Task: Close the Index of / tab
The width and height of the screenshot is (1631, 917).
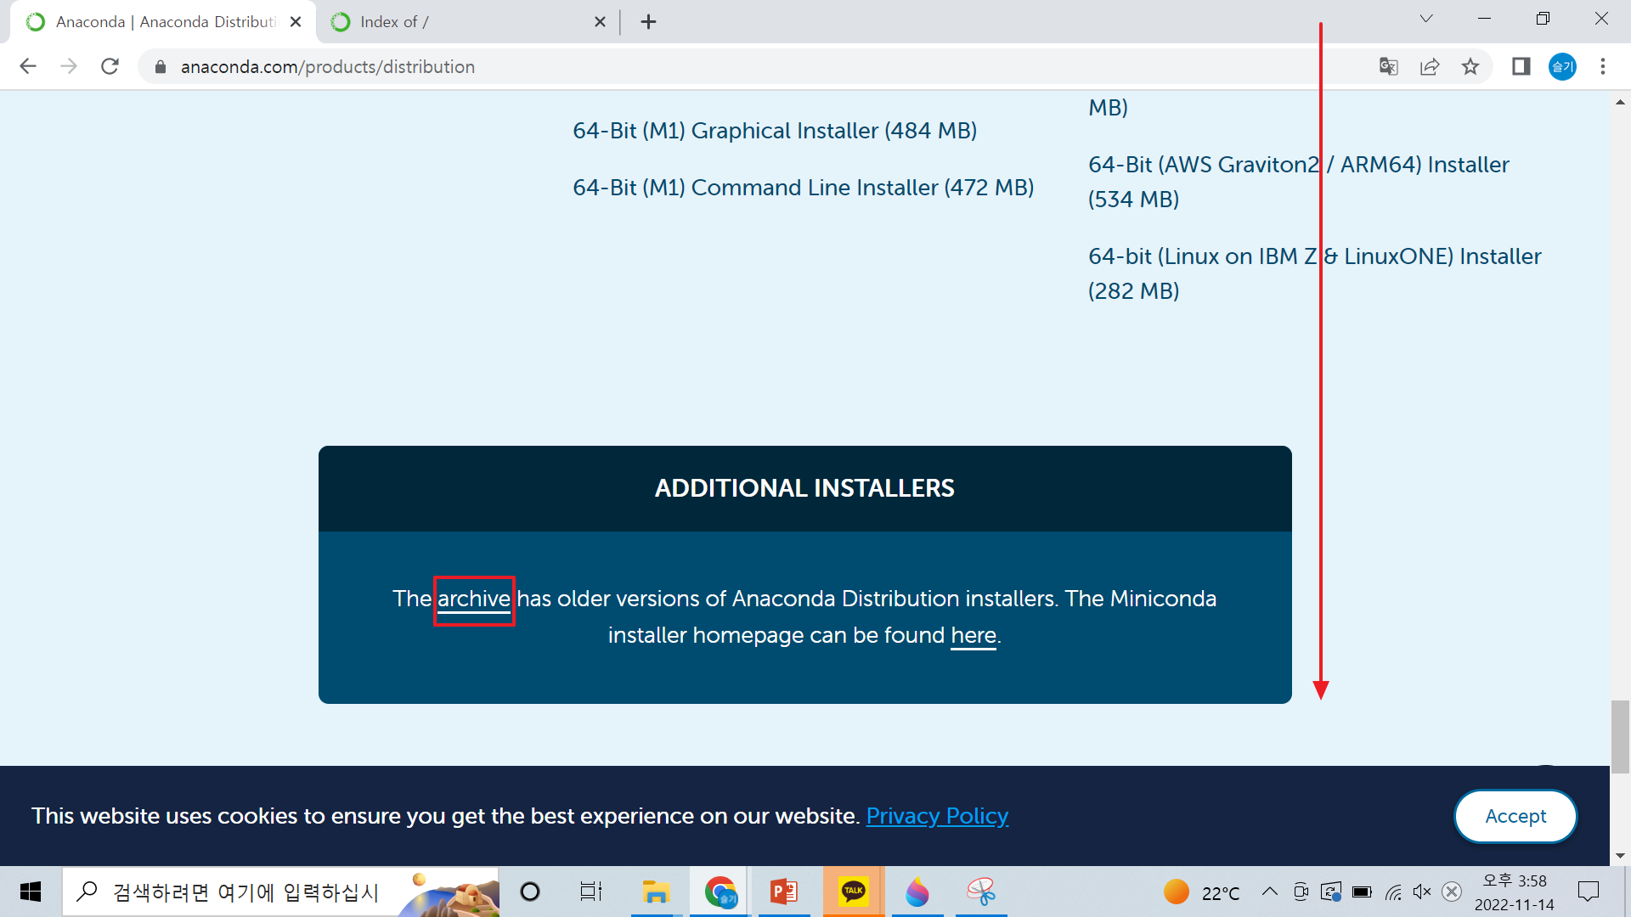Action: coord(600,22)
